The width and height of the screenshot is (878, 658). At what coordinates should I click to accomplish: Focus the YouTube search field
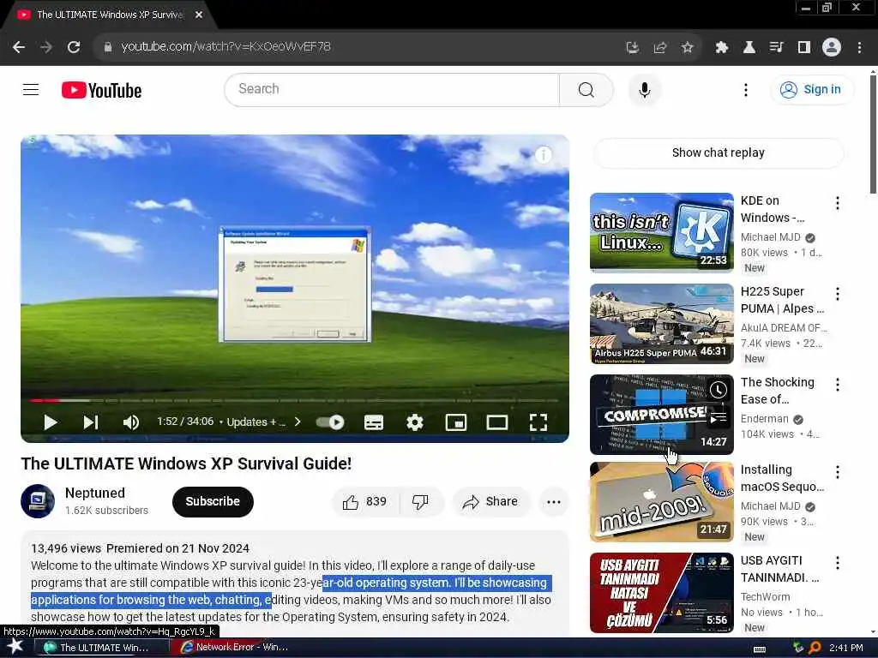pos(392,89)
